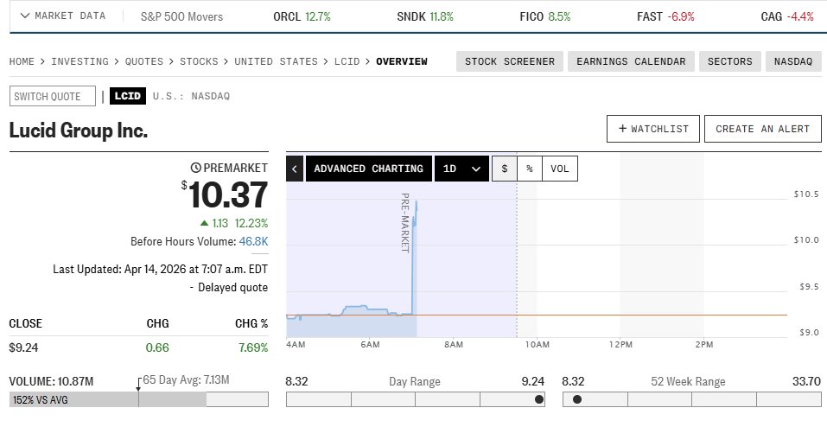Click the premarket clock icon
Viewport: 827px width, 427px height.
(x=195, y=168)
